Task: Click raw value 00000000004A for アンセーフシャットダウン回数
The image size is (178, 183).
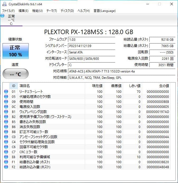Action: (x=158, y=137)
